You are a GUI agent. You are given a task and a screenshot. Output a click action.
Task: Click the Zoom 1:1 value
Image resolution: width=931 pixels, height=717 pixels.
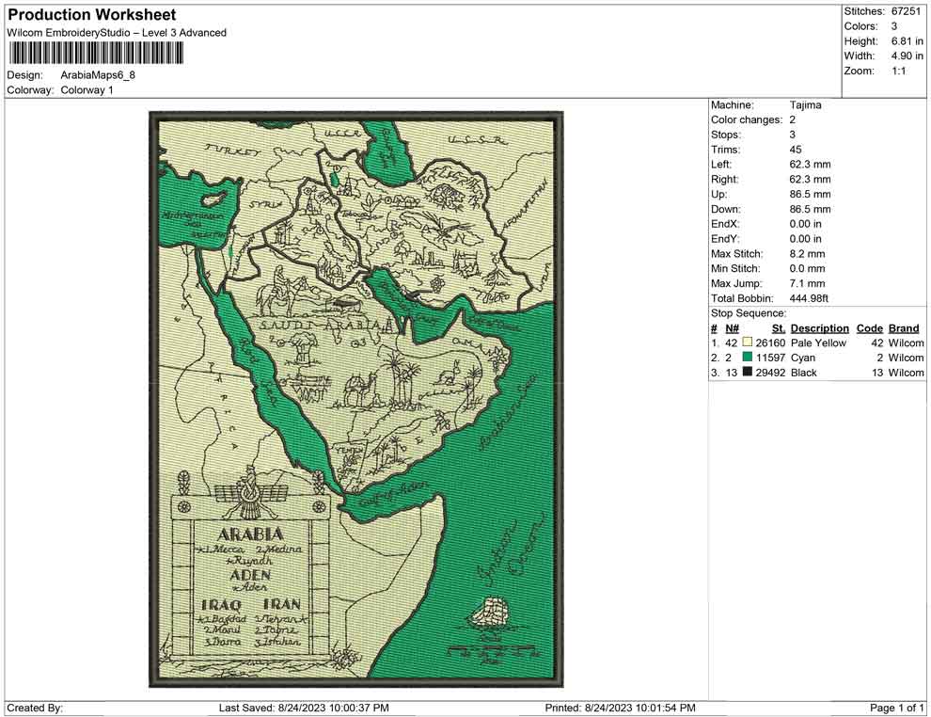pos(898,72)
